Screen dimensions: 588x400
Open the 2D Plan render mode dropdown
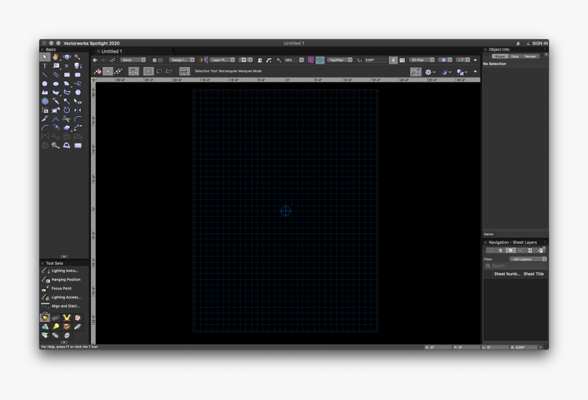pos(422,60)
